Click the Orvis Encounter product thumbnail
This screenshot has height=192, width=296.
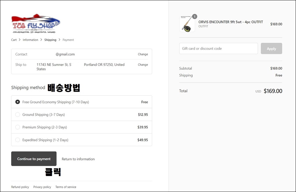(187, 24)
